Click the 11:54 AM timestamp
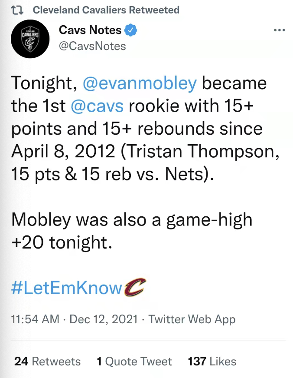Viewport: 293px width, 378px height. 35,319
